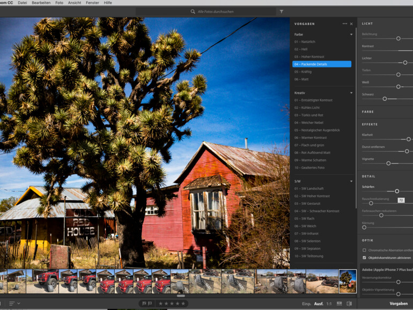Screen dimensions: 413x310
Task: Select preset 04 – Packende Details
Action: point(322,64)
